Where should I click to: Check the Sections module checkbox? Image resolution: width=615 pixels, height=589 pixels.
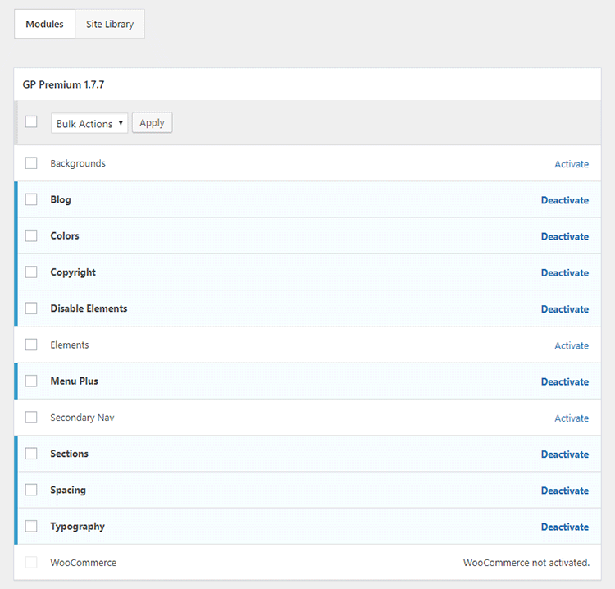(31, 454)
